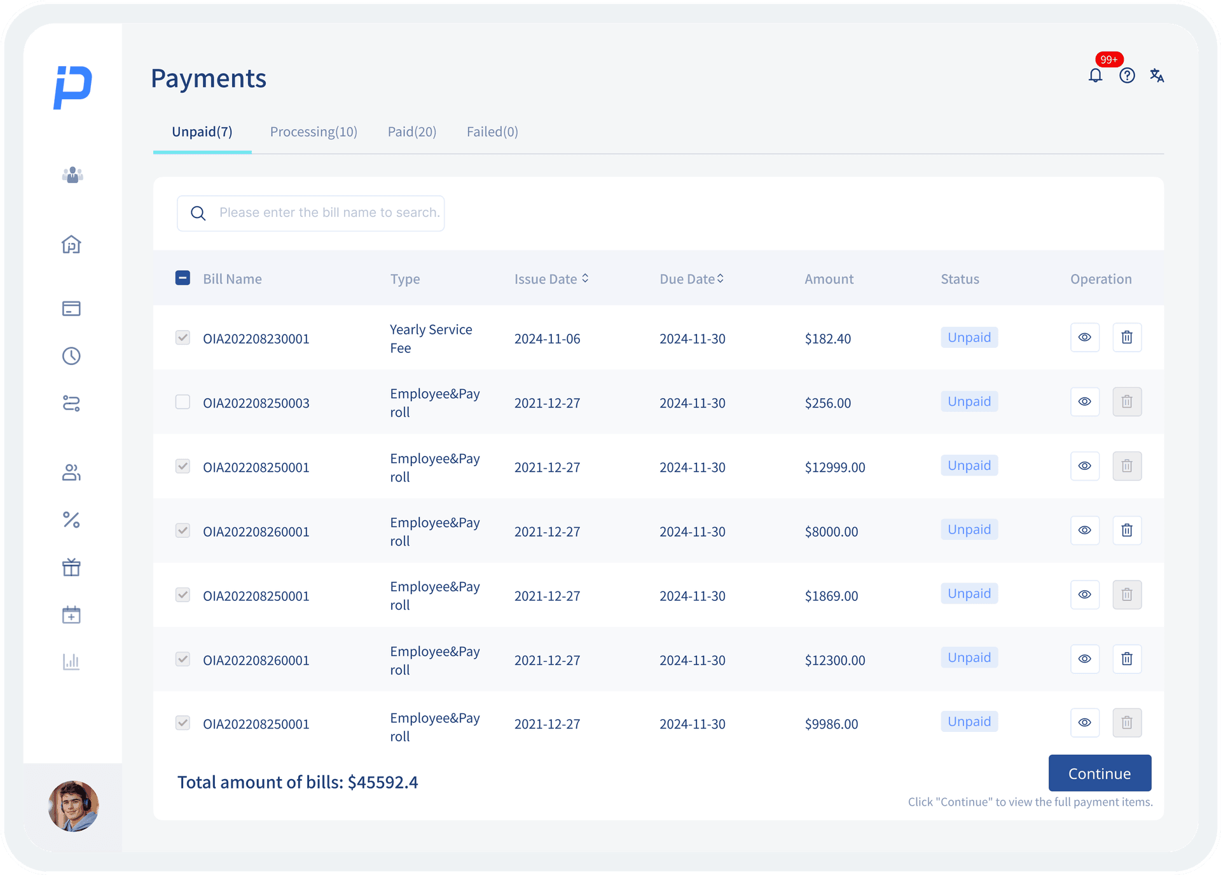Click trash icon for $1869.00 bill
The image size is (1221, 875).
(x=1127, y=594)
